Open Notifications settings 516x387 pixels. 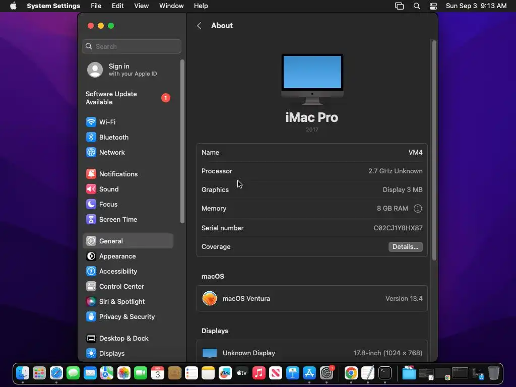[127, 174]
